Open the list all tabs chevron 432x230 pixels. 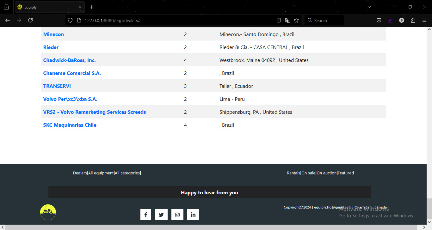369,7
